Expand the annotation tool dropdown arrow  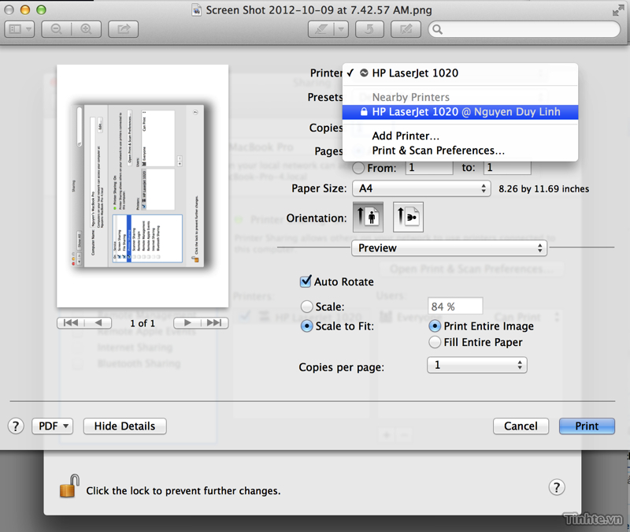click(341, 29)
